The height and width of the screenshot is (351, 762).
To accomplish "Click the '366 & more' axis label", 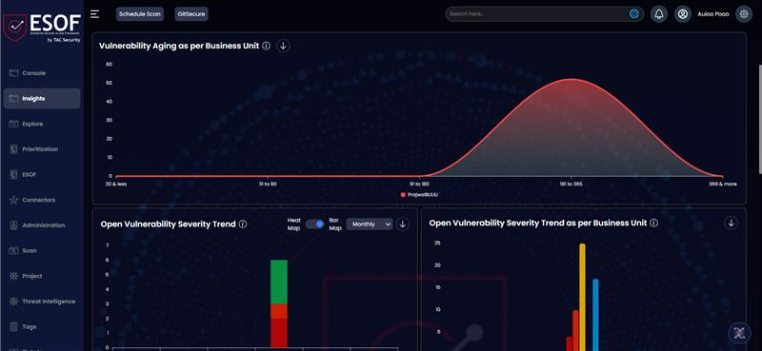I will 723,184.
